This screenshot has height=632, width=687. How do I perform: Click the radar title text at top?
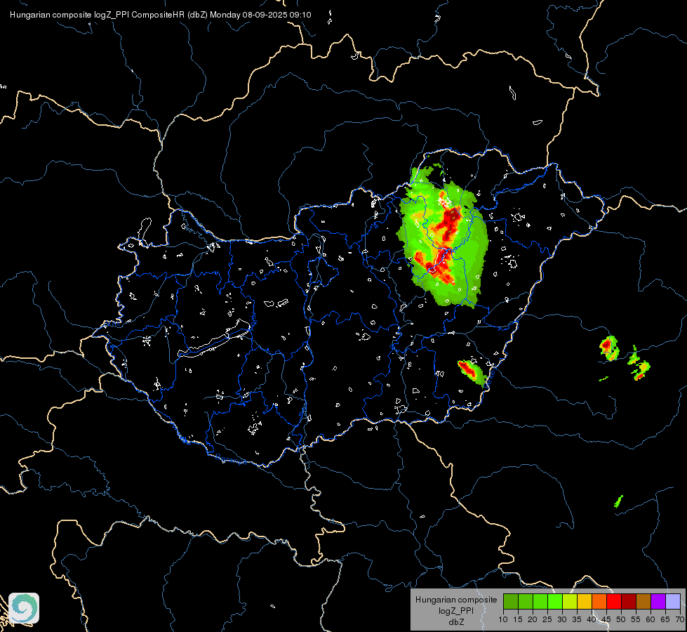coord(161,15)
